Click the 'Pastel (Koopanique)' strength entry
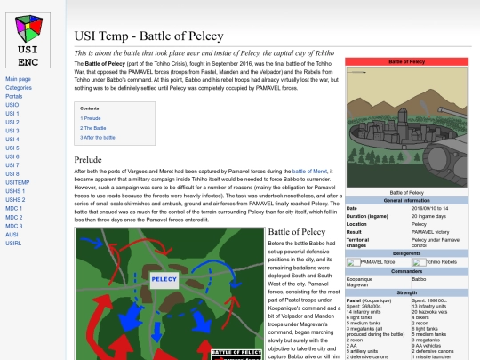480x360 pixels. [369, 300]
